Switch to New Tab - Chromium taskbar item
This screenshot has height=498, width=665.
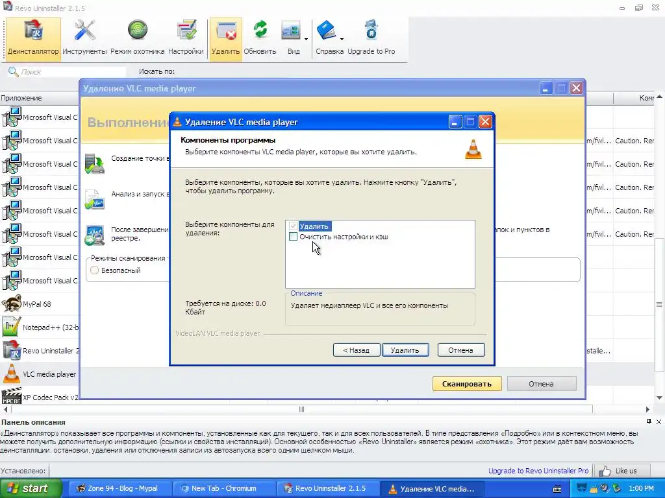coord(224,488)
